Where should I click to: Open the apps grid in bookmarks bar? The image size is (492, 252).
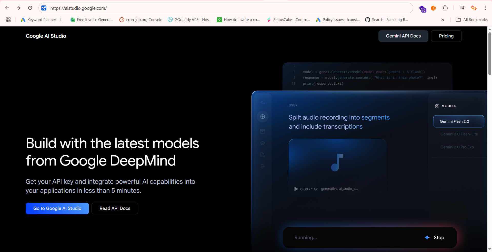[8, 20]
